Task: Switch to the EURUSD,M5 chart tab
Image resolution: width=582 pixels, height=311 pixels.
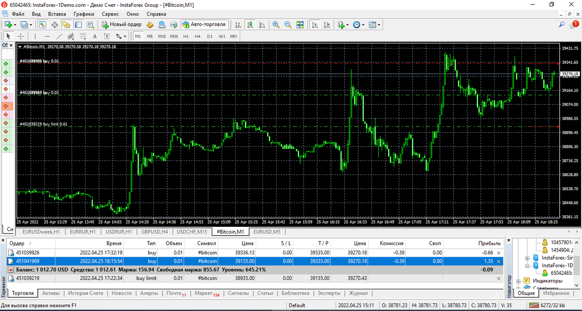Action: click(267, 232)
